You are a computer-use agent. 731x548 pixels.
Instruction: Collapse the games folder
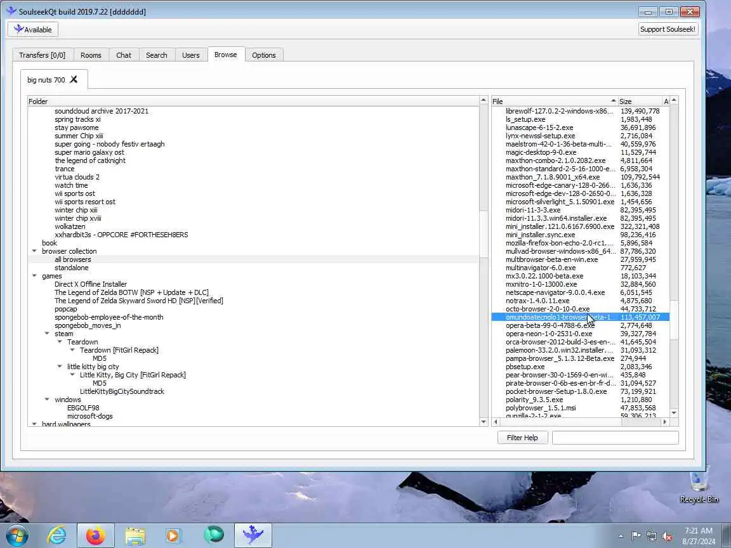click(x=34, y=275)
